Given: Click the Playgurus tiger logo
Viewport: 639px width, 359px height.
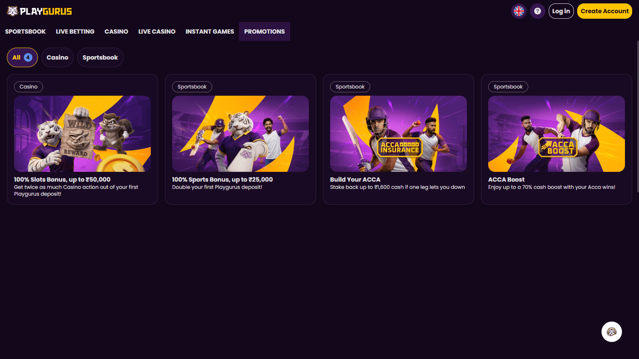Looking at the screenshot, I should (39, 11).
